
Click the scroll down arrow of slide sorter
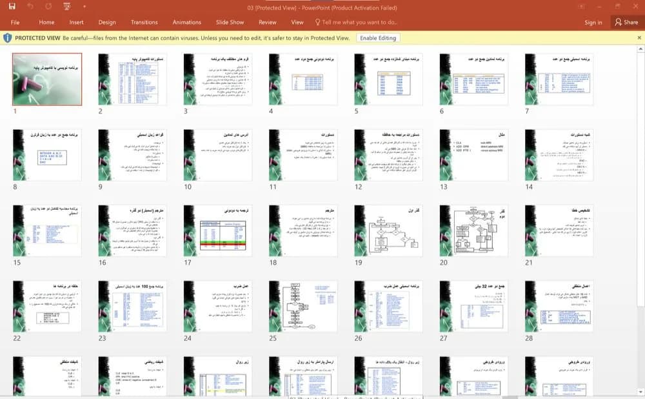(640, 392)
